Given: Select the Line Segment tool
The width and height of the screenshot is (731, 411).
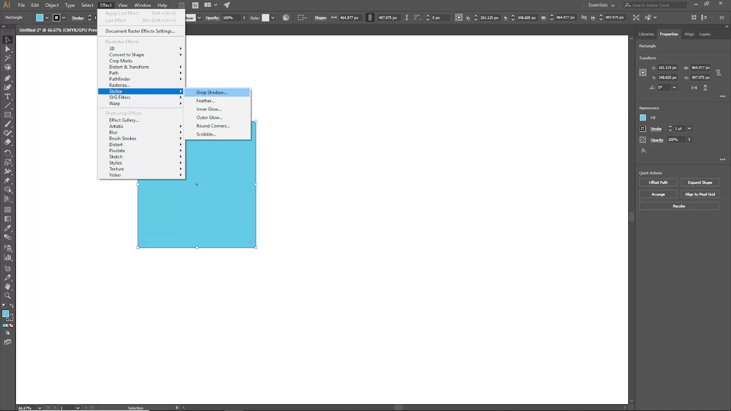Looking at the screenshot, I should (7, 105).
